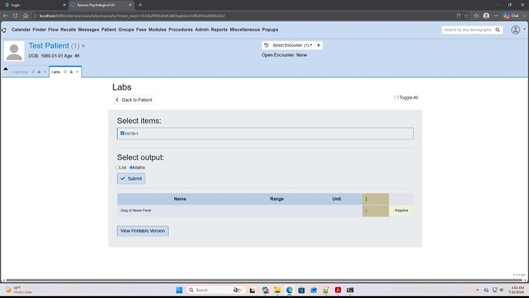This screenshot has width=529, height=298.
Task: Switch to the Calendar tab
Action: [20, 72]
